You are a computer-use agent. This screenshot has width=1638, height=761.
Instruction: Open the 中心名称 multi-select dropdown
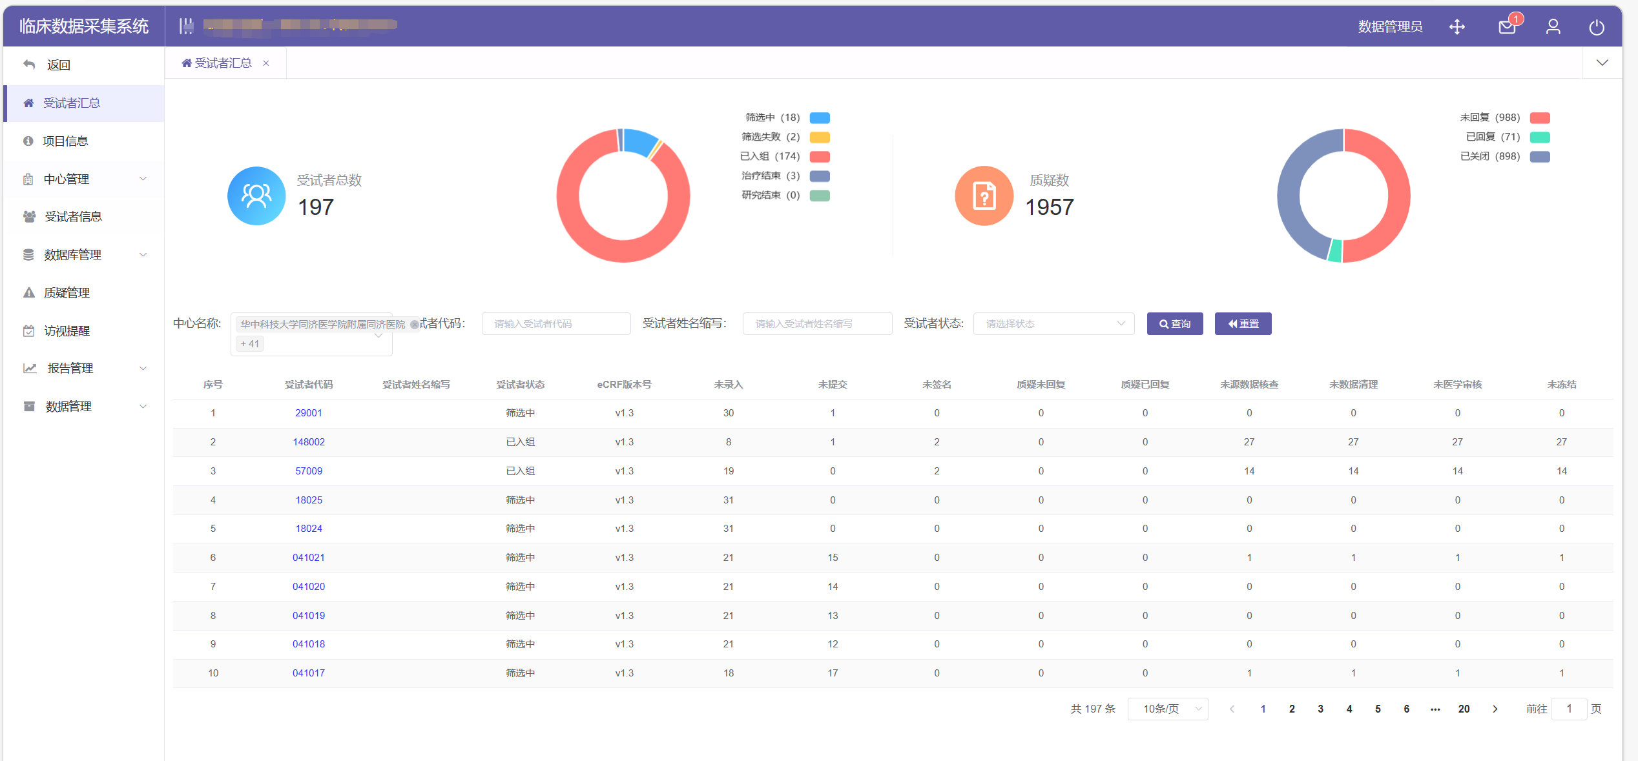tap(312, 334)
